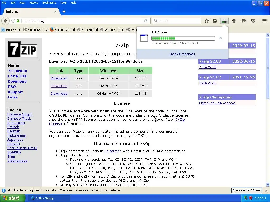The image size is (270, 202).
Task: Click the download progress bar
Action: (183, 38)
